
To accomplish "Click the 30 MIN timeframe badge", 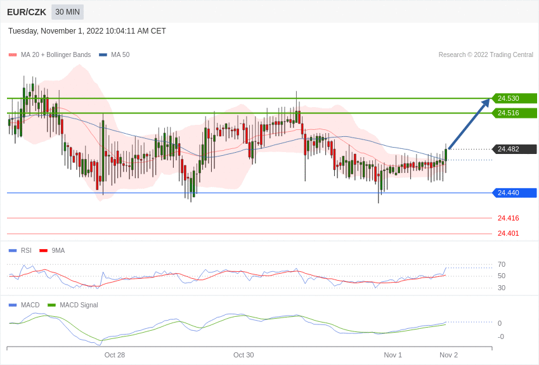I will [67, 12].
